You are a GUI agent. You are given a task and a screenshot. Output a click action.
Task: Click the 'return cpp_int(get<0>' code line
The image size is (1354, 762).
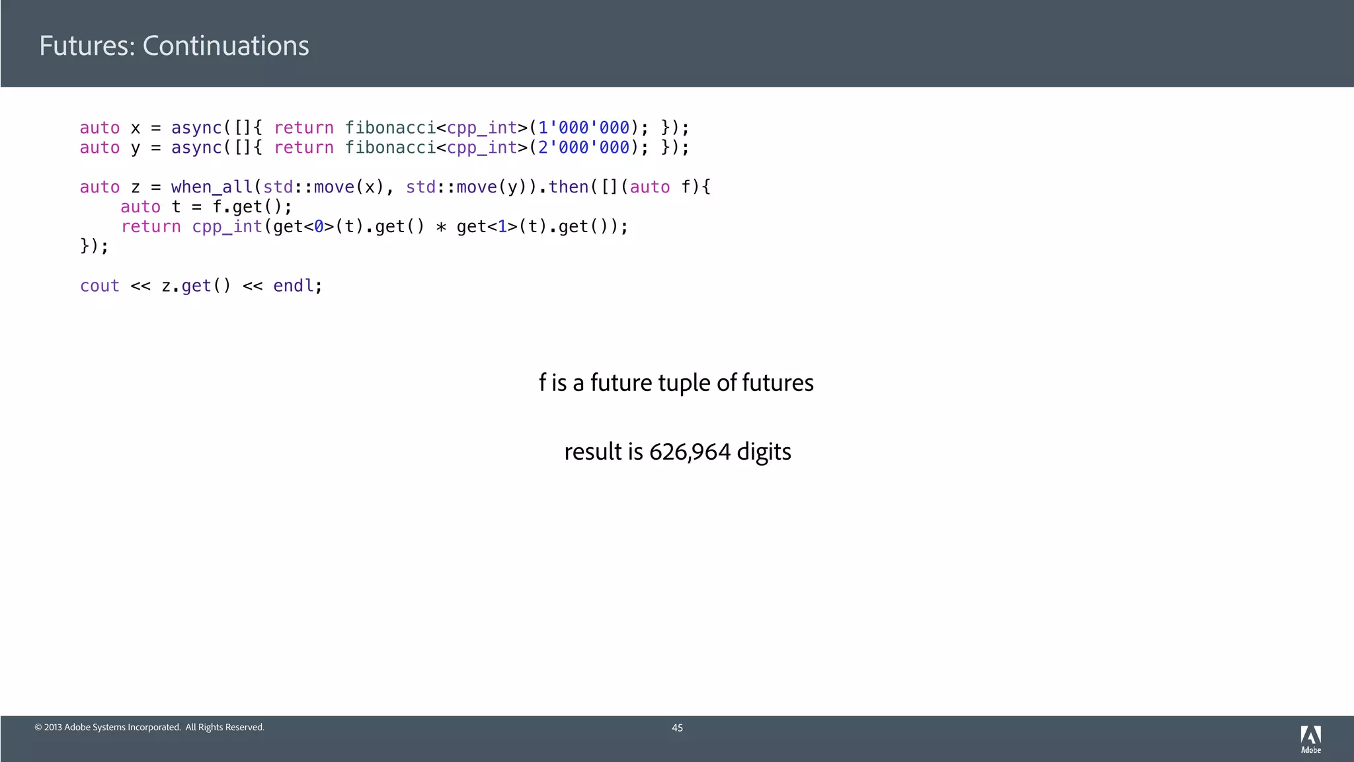tap(374, 227)
